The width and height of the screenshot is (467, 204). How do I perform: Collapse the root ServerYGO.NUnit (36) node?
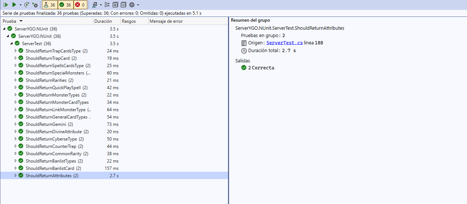tap(4, 29)
